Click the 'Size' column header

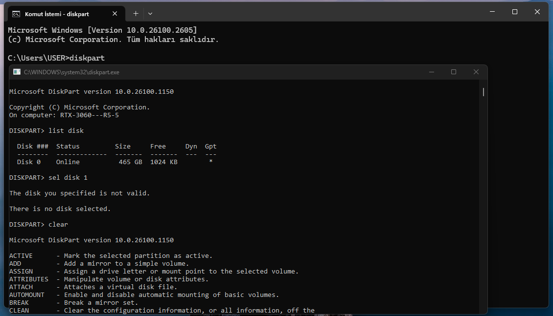coord(123,147)
